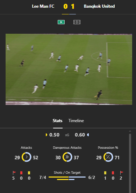
Task: Click the Bangkok United team name
Action: pos(99,6)
